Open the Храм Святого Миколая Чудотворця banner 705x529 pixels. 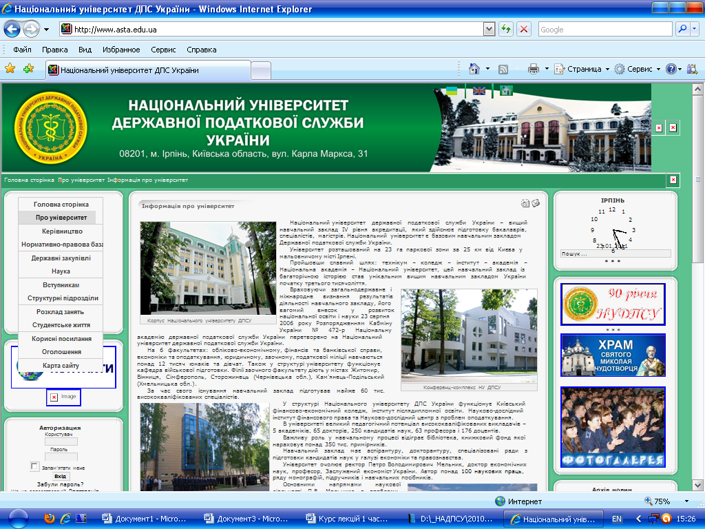(x=613, y=355)
